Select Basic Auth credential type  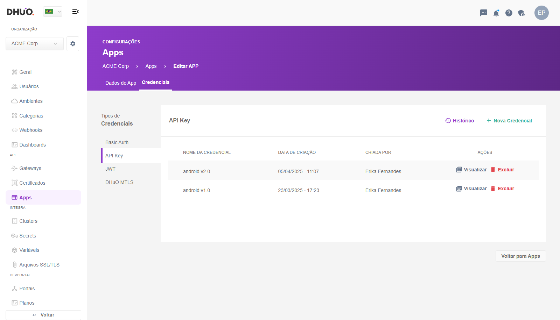(131, 142)
